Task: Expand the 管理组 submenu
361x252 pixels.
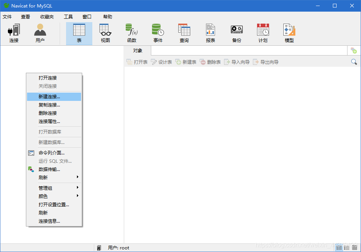Action: coord(45,187)
